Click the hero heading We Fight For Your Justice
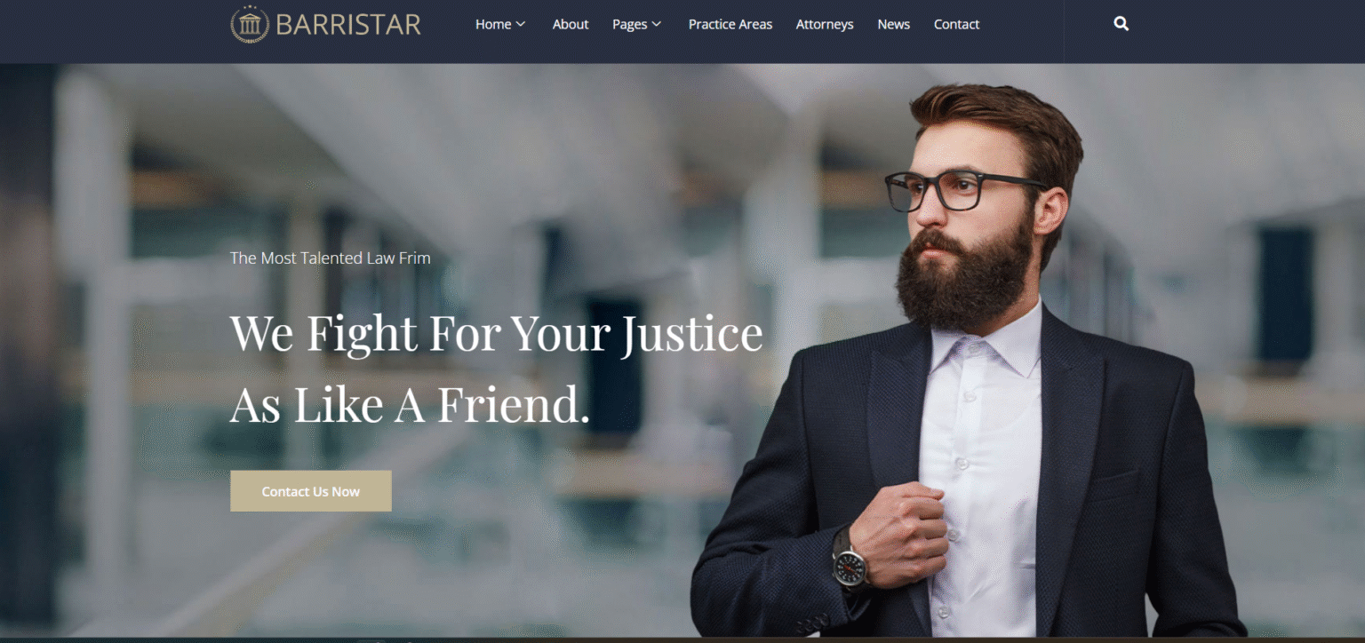 496,334
